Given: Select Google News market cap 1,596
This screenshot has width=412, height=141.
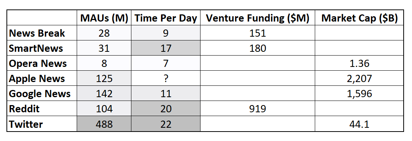Looking at the screenshot, I should [359, 93].
